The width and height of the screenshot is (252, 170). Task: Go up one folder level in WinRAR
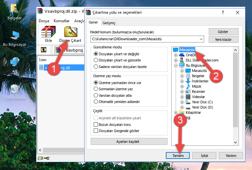click(x=44, y=50)
